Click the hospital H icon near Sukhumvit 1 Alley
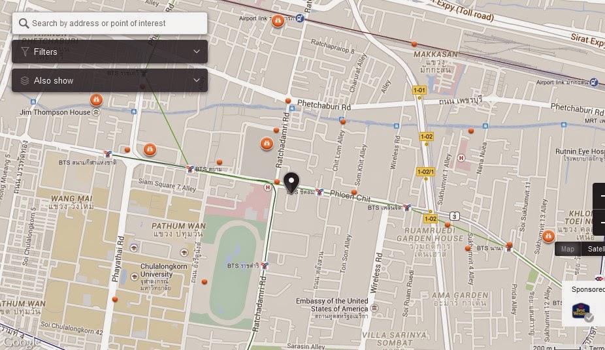Viewport: 605px width, 350px height. pos(461,157)
